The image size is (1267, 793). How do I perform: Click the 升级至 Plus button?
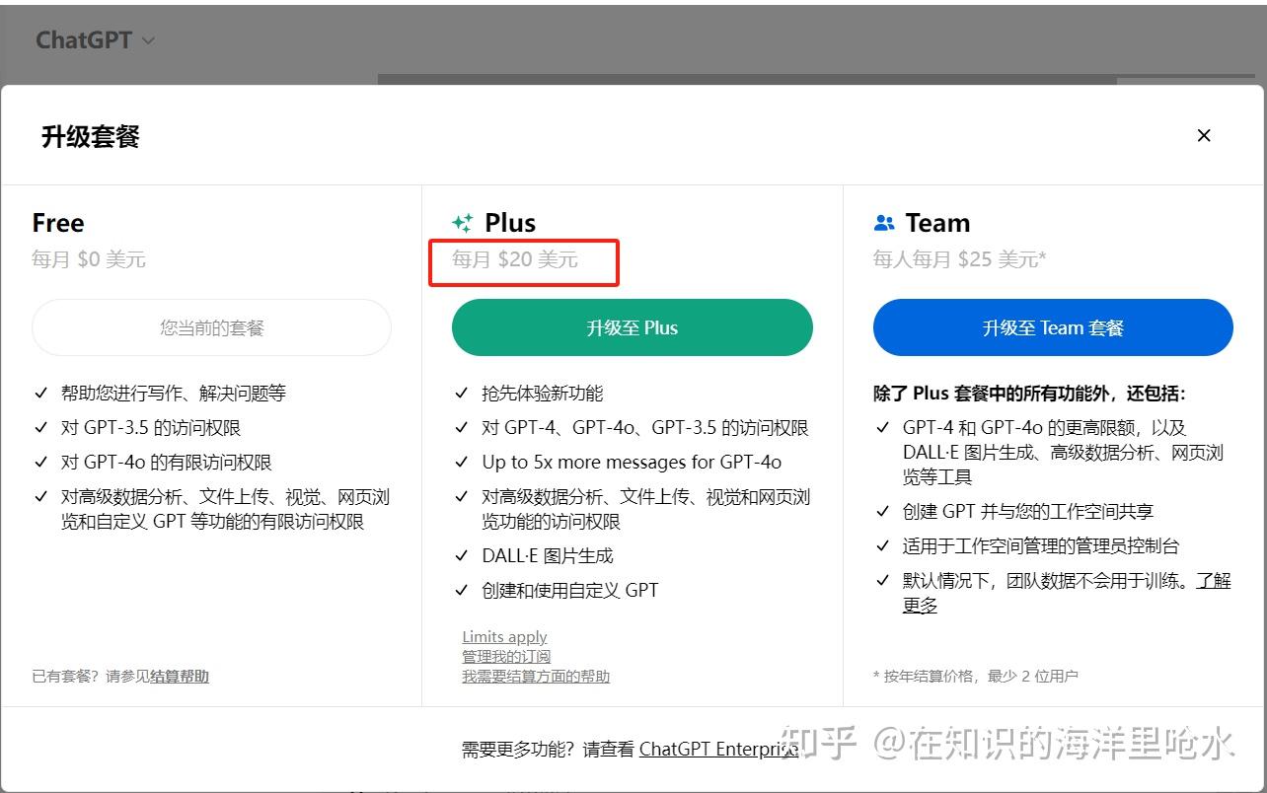632,327
